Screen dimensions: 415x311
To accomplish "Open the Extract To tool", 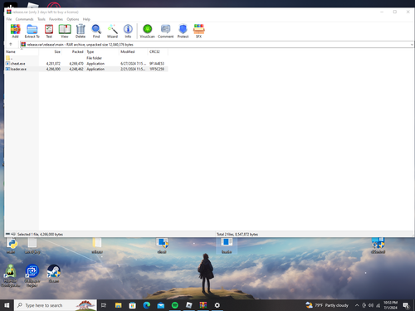I will (x=32, y=31).
